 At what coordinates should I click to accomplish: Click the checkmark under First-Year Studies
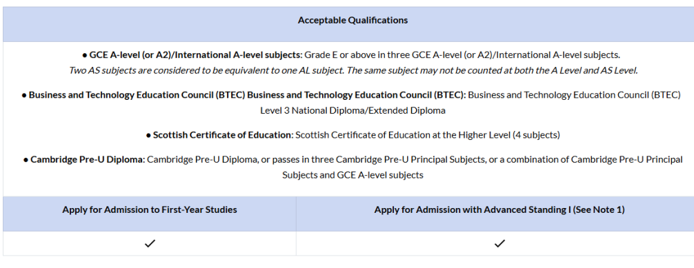pyautogui.click(x=150, y=243)
